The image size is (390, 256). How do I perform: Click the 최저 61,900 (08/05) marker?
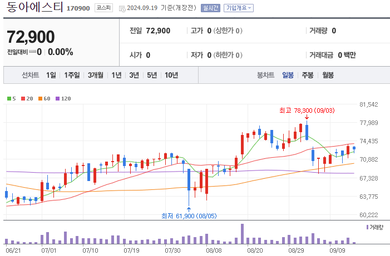pyautogui.click(x=189, y=216)
